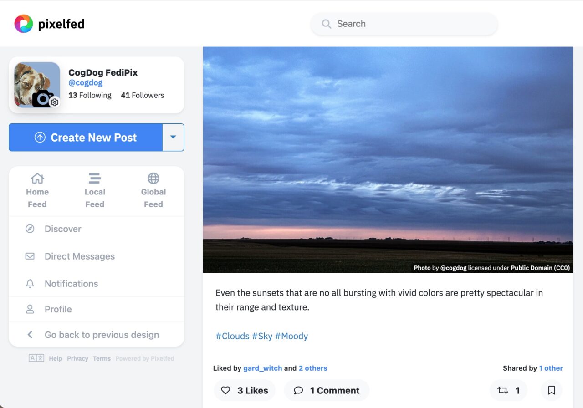View the 13 Following list
Viewport: 583px width, 408px height.
tap(90, 95)
